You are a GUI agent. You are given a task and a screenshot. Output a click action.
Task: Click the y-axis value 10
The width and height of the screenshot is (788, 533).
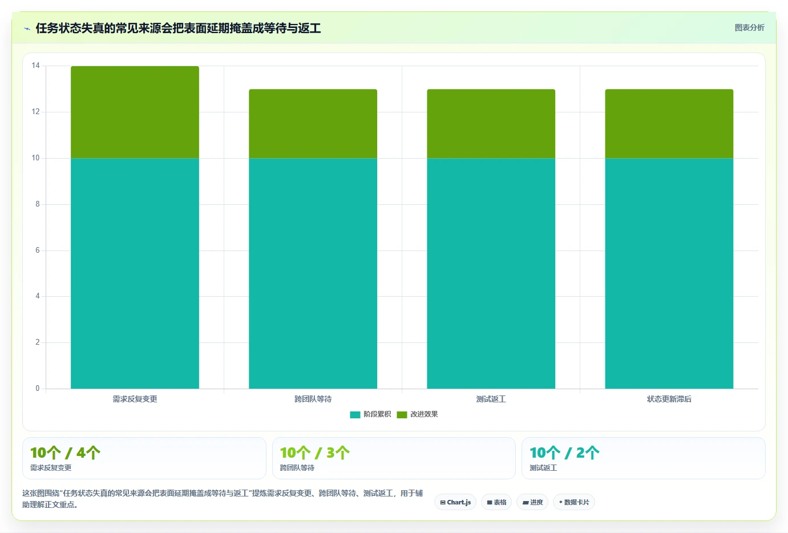click(35, 158)
